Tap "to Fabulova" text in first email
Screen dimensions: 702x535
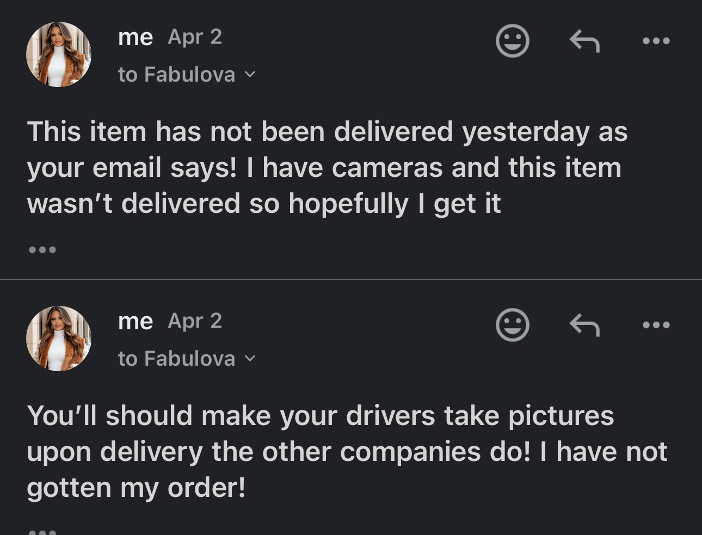coord(176,75)
